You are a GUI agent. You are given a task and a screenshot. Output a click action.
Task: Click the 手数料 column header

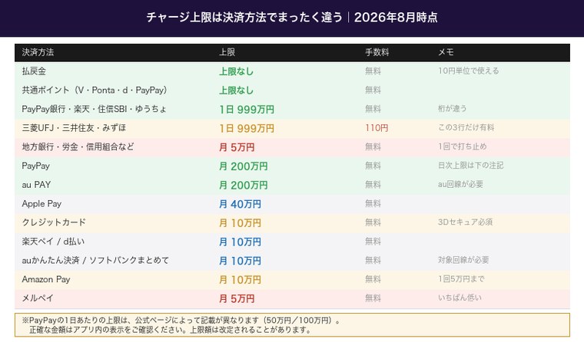(377, 52)
